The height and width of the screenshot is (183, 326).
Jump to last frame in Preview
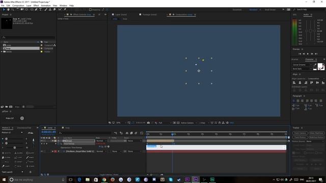pos(316,54)
